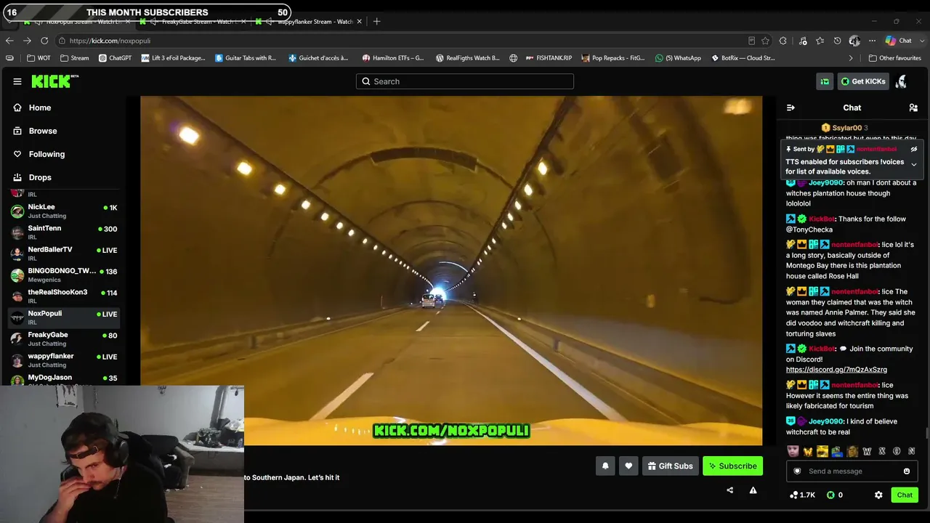The width and height of the screenshot is (930, 523).
Task: Open MyDogJason channel in sidebar
Action: [63, 379]
